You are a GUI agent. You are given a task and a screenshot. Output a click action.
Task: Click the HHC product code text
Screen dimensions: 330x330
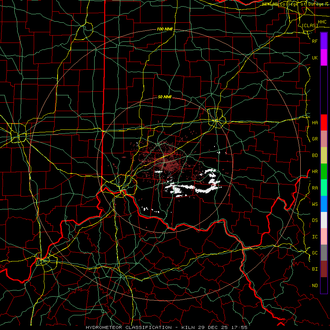tap(322, 22)
